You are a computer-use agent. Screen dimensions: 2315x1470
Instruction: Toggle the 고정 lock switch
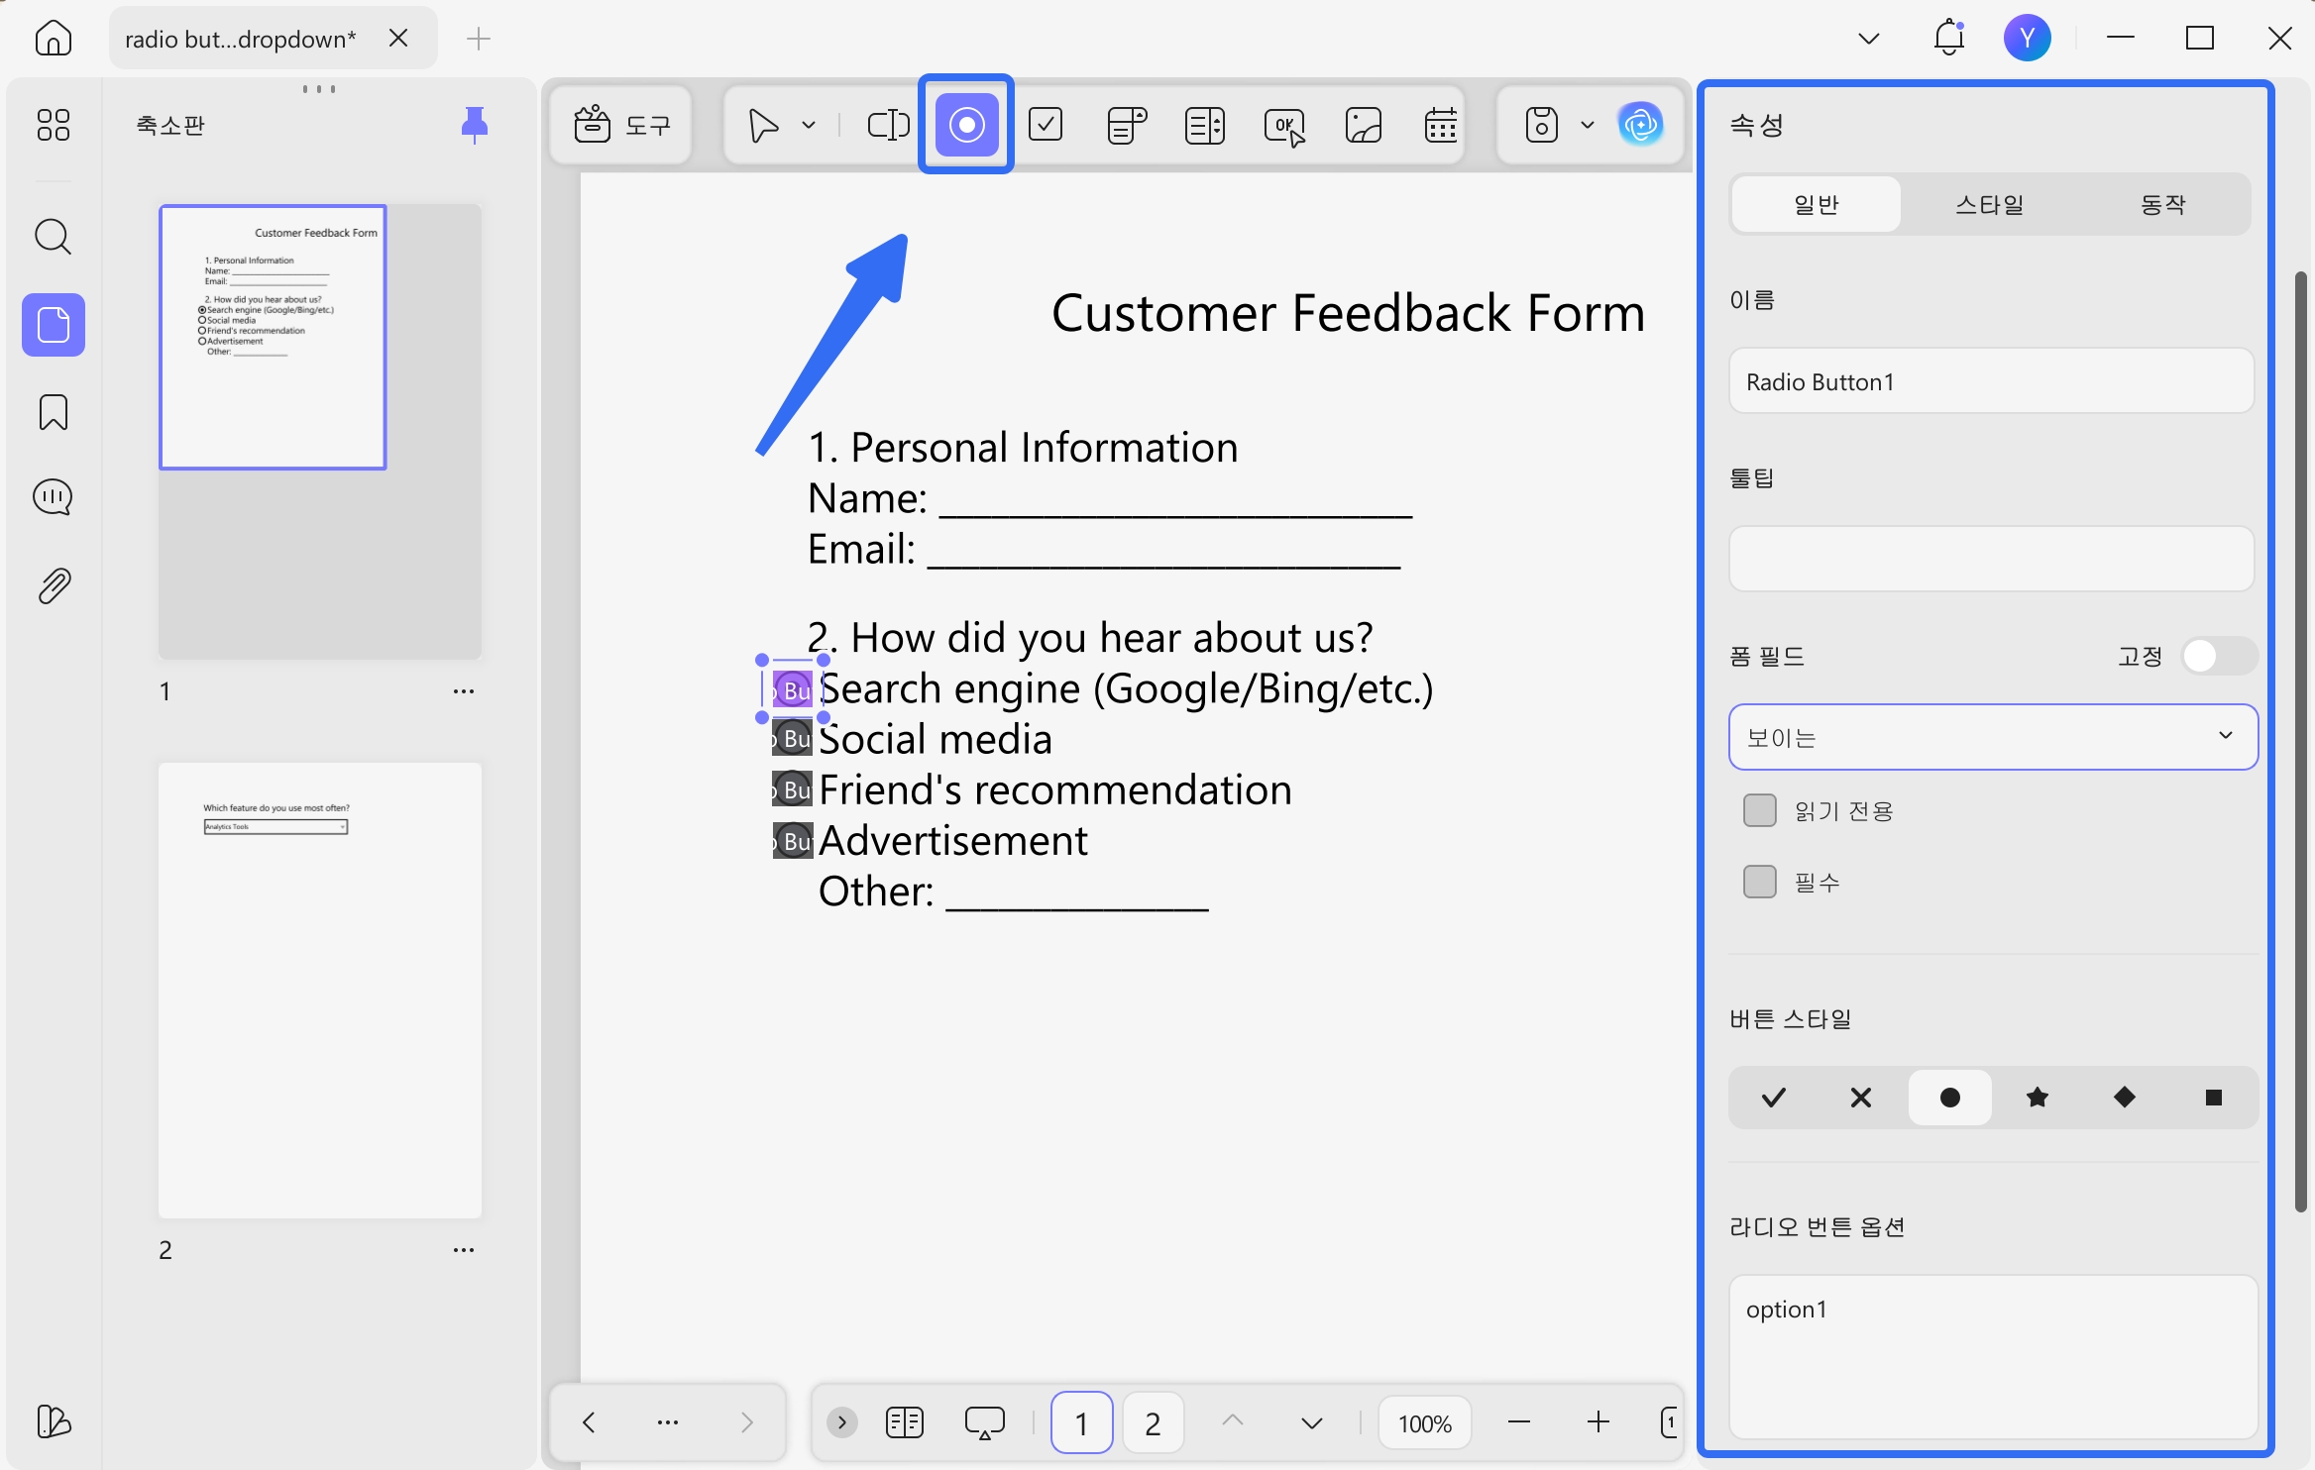[2218, 656]
